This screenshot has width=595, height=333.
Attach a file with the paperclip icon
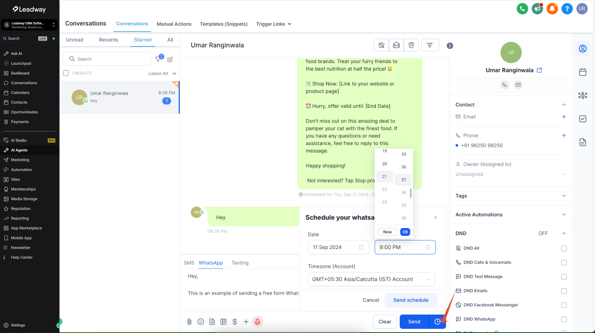(189, 322)
